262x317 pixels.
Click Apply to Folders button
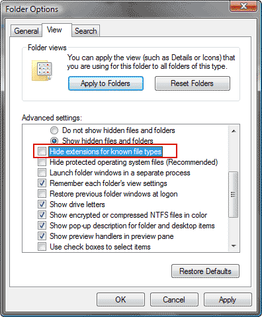point(106,83)
